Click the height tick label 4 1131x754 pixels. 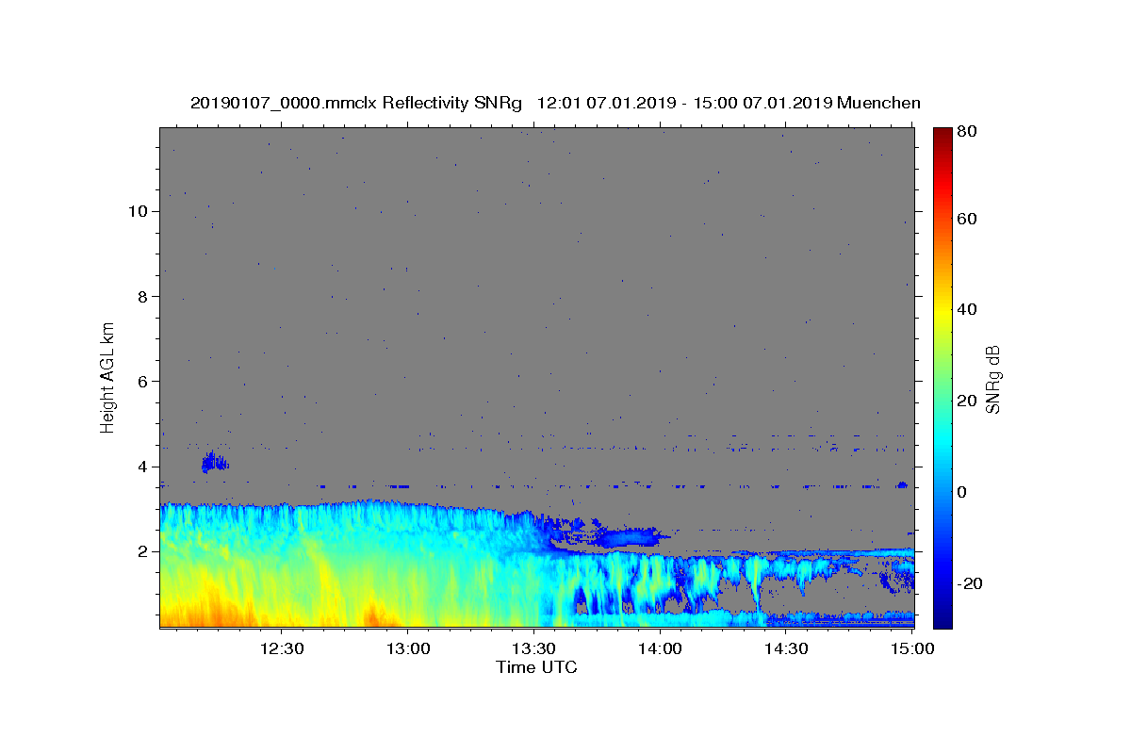[142, 467]
